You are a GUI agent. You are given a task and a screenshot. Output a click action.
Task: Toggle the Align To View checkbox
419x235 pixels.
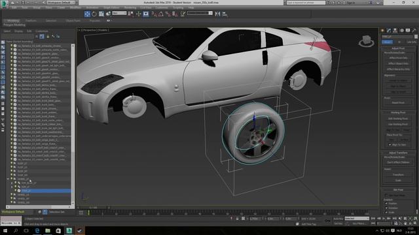(390, 145)
